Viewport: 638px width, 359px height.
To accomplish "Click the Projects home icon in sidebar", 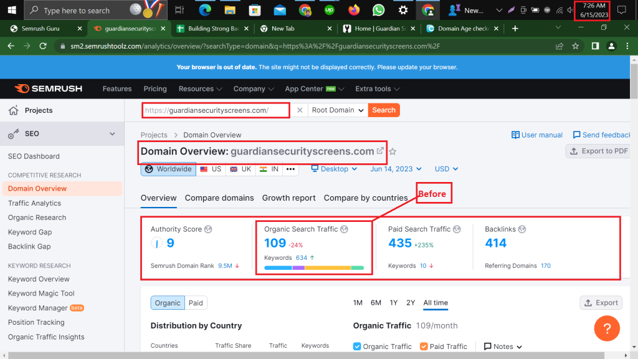I will (x=13, y=110).
